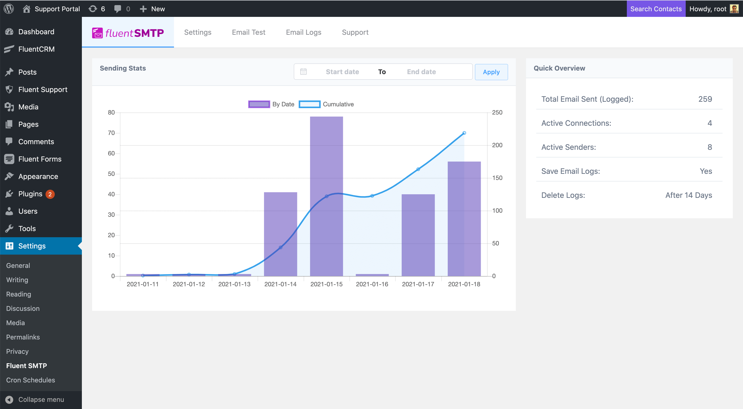Screen dimensions: 743x409
Task: Expand the Appearance menu item
Action: [38, 176]
